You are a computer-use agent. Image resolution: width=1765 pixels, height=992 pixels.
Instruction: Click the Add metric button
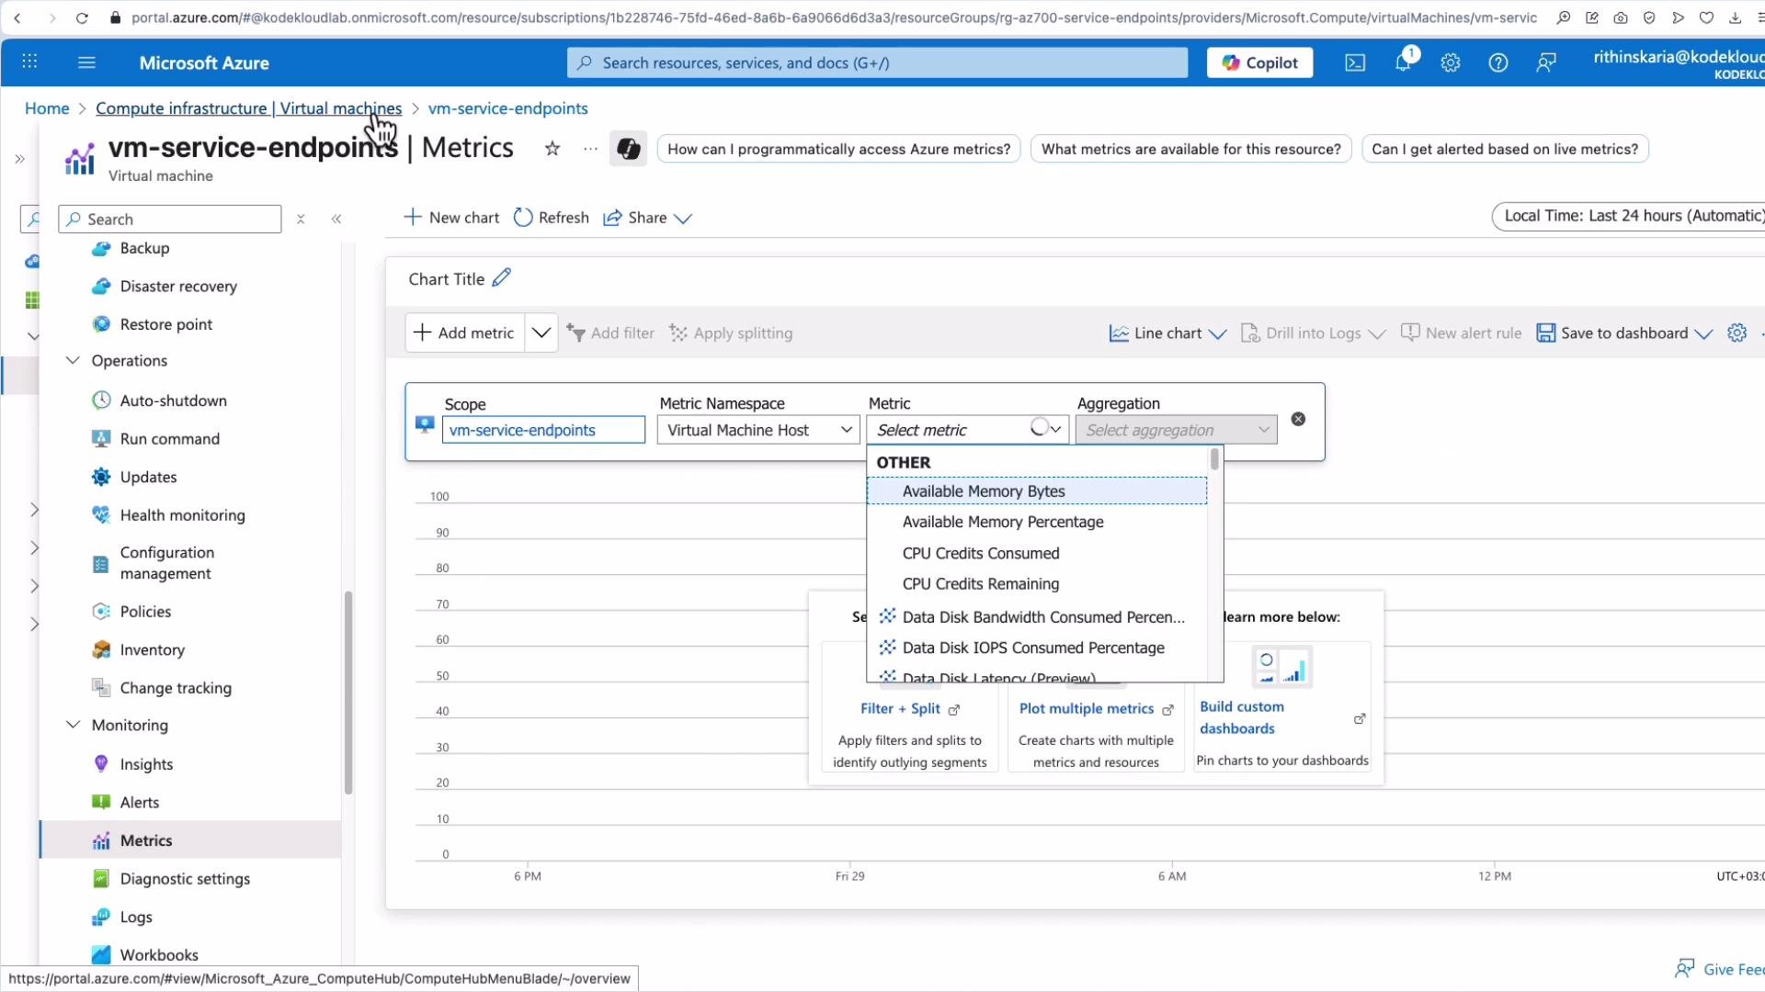point(465,333)
